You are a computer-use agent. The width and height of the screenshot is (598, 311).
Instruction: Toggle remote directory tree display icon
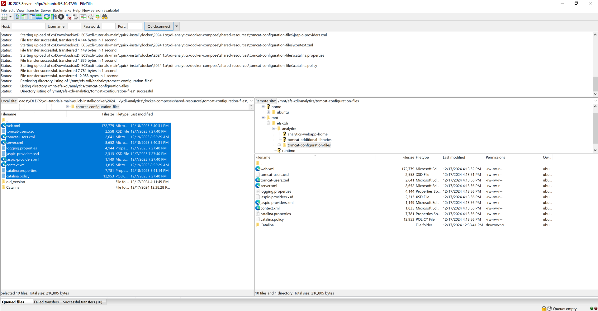click(x=32, y=17)
